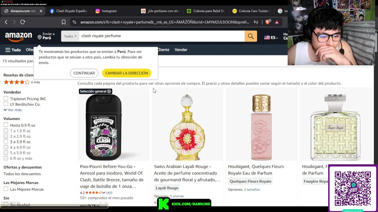Image resolution: width=378 pixels, height=212 pixels.
Task: Open the Todos search category dropdown
Action: [x=70, y=36]
